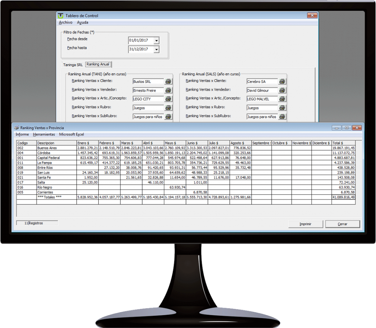376x328 pixels.
Task: Print SALS Ranking Ventas x Artic./Concepto LEGO MALVEL
Action: [x=281, y=99]
